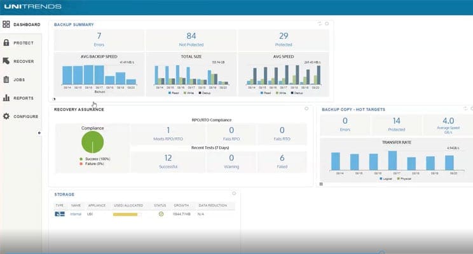473x254 pixels.
Task: Open the Jobs clipboard icon
Action: [6, 80]
